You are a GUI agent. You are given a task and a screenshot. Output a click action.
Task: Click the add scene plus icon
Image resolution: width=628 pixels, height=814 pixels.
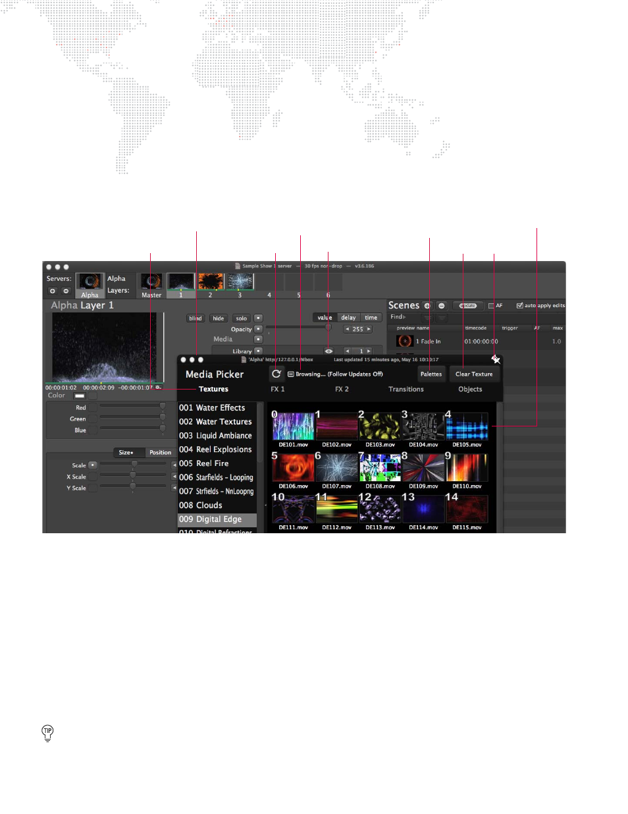point(427,306)
